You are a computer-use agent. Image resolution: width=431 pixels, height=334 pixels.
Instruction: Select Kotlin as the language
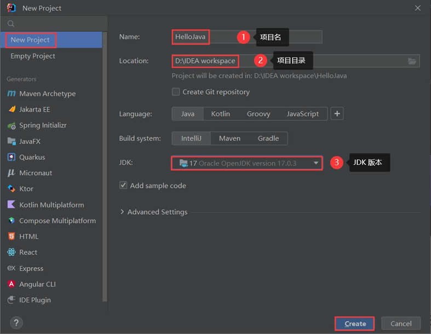(x=221, y=114)
